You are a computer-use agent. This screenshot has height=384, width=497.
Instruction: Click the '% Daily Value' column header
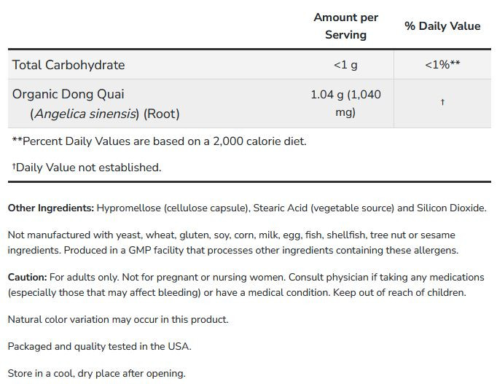click(442, 26)
